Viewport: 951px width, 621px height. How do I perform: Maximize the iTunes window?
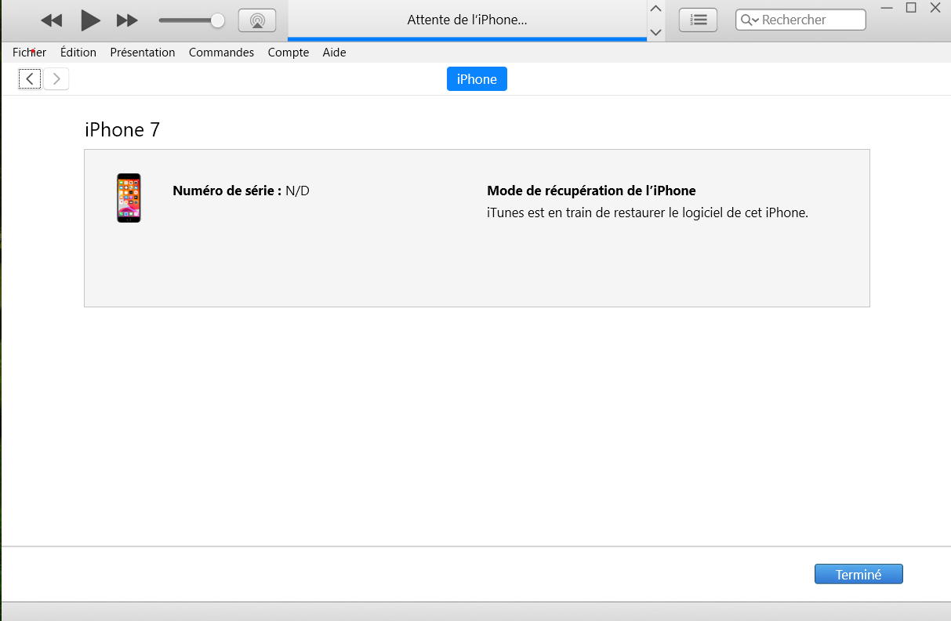pos(911,8)
